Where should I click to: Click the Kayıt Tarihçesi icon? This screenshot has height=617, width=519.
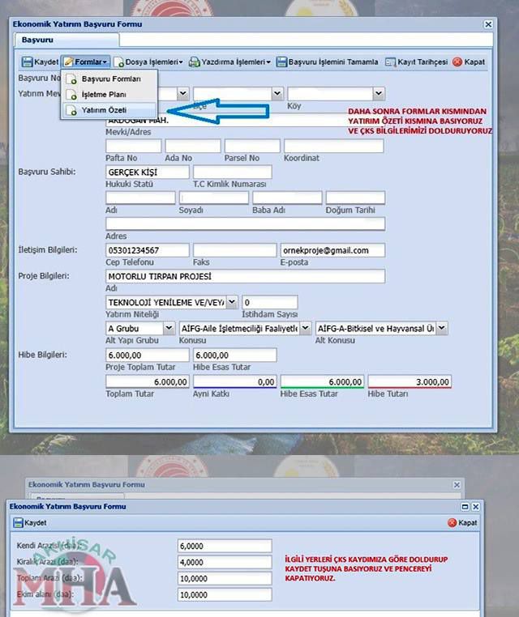coord(390,62)
